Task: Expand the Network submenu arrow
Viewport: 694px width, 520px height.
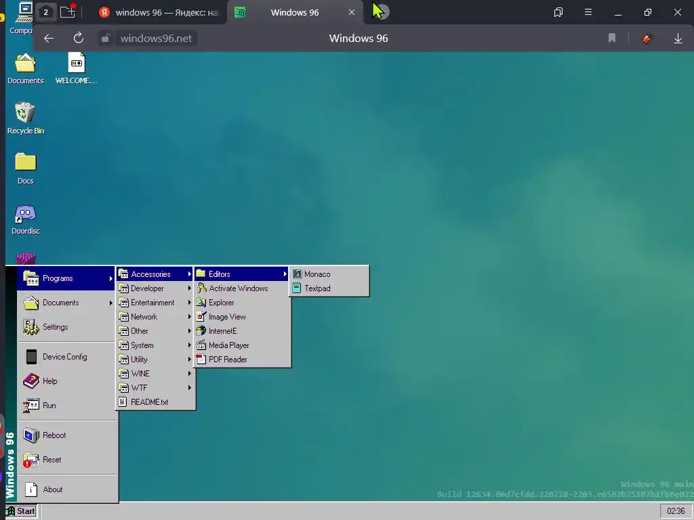Action: point(190,317)
